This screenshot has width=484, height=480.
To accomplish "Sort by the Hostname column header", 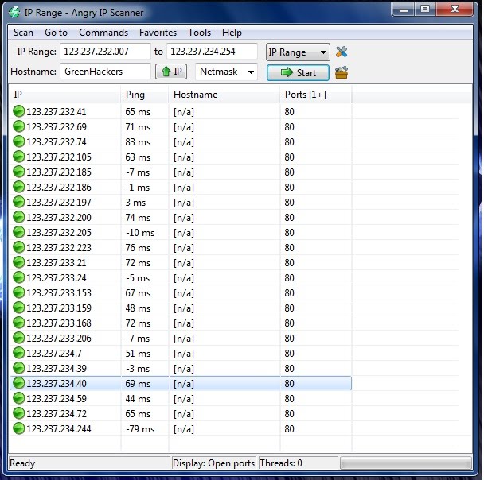I will (x=224, y=95).
